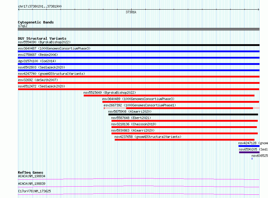The height and width of the screenshot is (198, 268).
Task: Open the nsv6502803 Sedlazeck2020 label
Action: coord(42,67)
